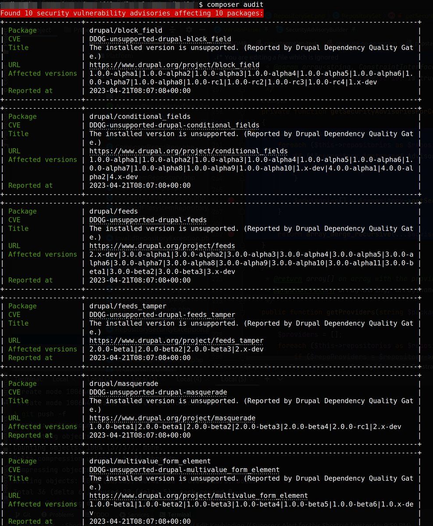Click the DDQG-unsupported-drupal-feeds_tamper advisory ID

tap(162, 314)
